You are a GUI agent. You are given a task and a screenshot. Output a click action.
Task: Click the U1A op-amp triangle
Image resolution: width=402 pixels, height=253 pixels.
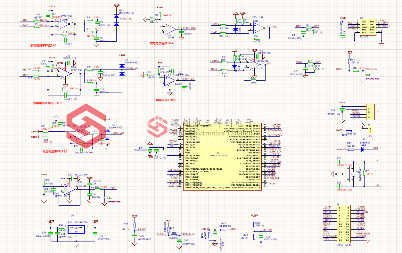pos(255,64)
